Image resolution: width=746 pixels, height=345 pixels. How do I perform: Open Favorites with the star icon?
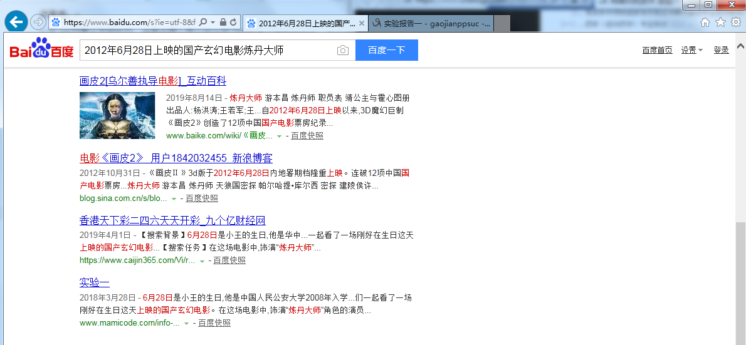coord(721,23)
